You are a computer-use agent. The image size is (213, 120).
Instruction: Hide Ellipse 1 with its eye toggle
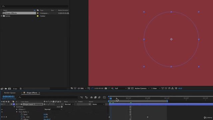pyautogui.click(x=2, y=109)
